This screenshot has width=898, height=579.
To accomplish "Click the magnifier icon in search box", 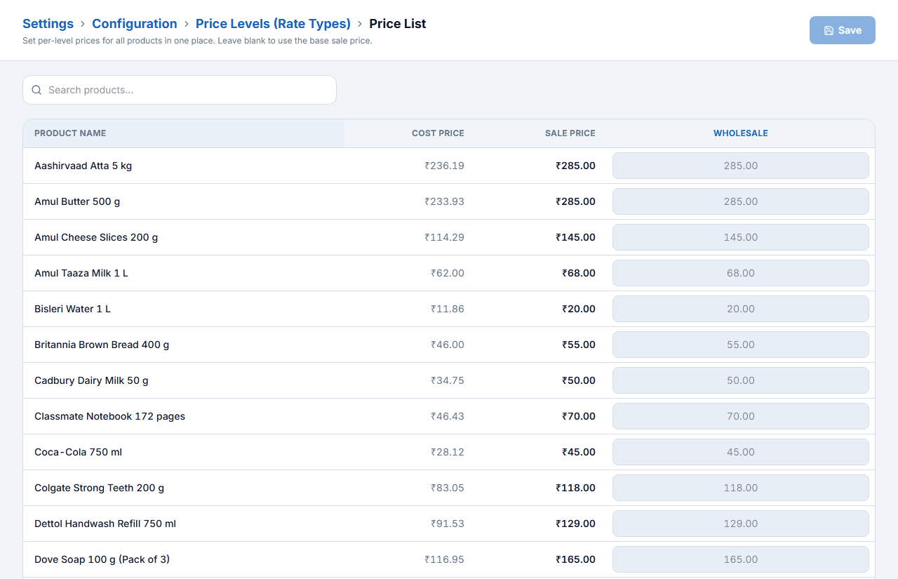I will (x=36, y=90).
